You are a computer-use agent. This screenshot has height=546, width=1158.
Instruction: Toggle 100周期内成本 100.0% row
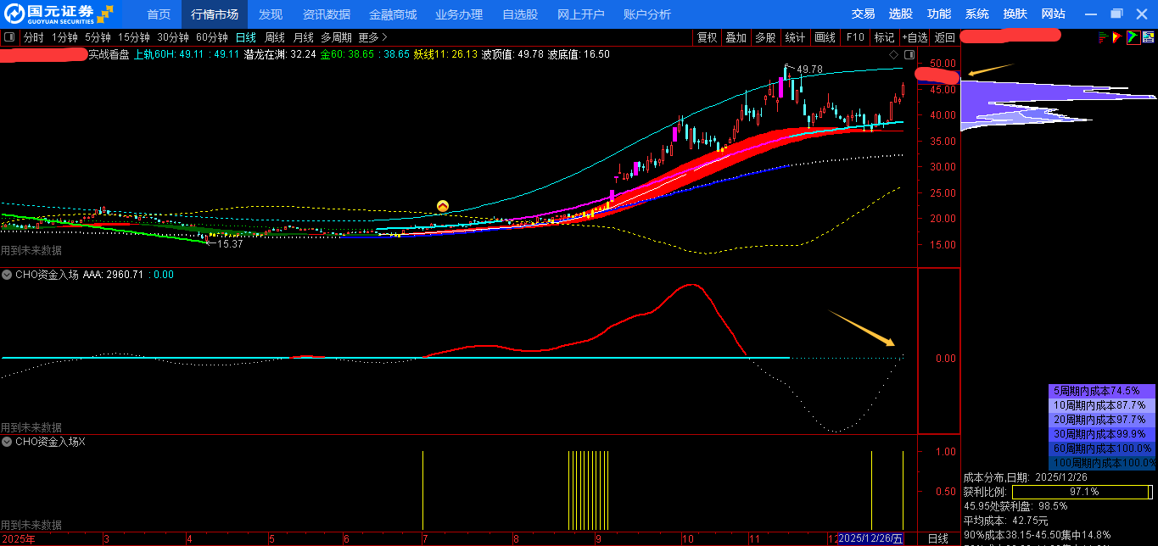(1102, 463)
